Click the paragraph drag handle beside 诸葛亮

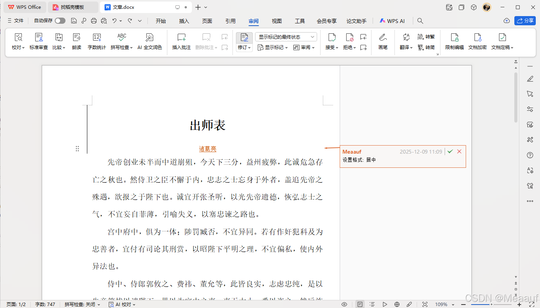click(x=77, y=149)
